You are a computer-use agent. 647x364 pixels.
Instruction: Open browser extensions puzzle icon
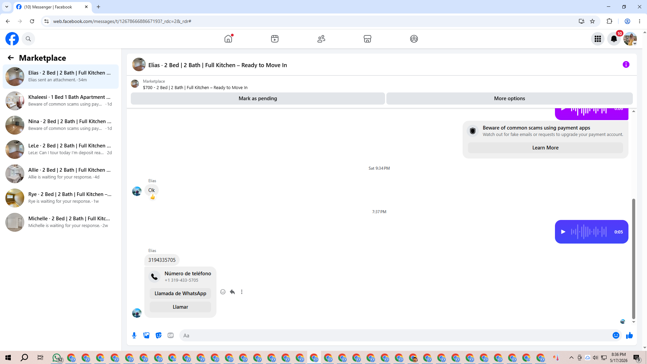(609, 21)
